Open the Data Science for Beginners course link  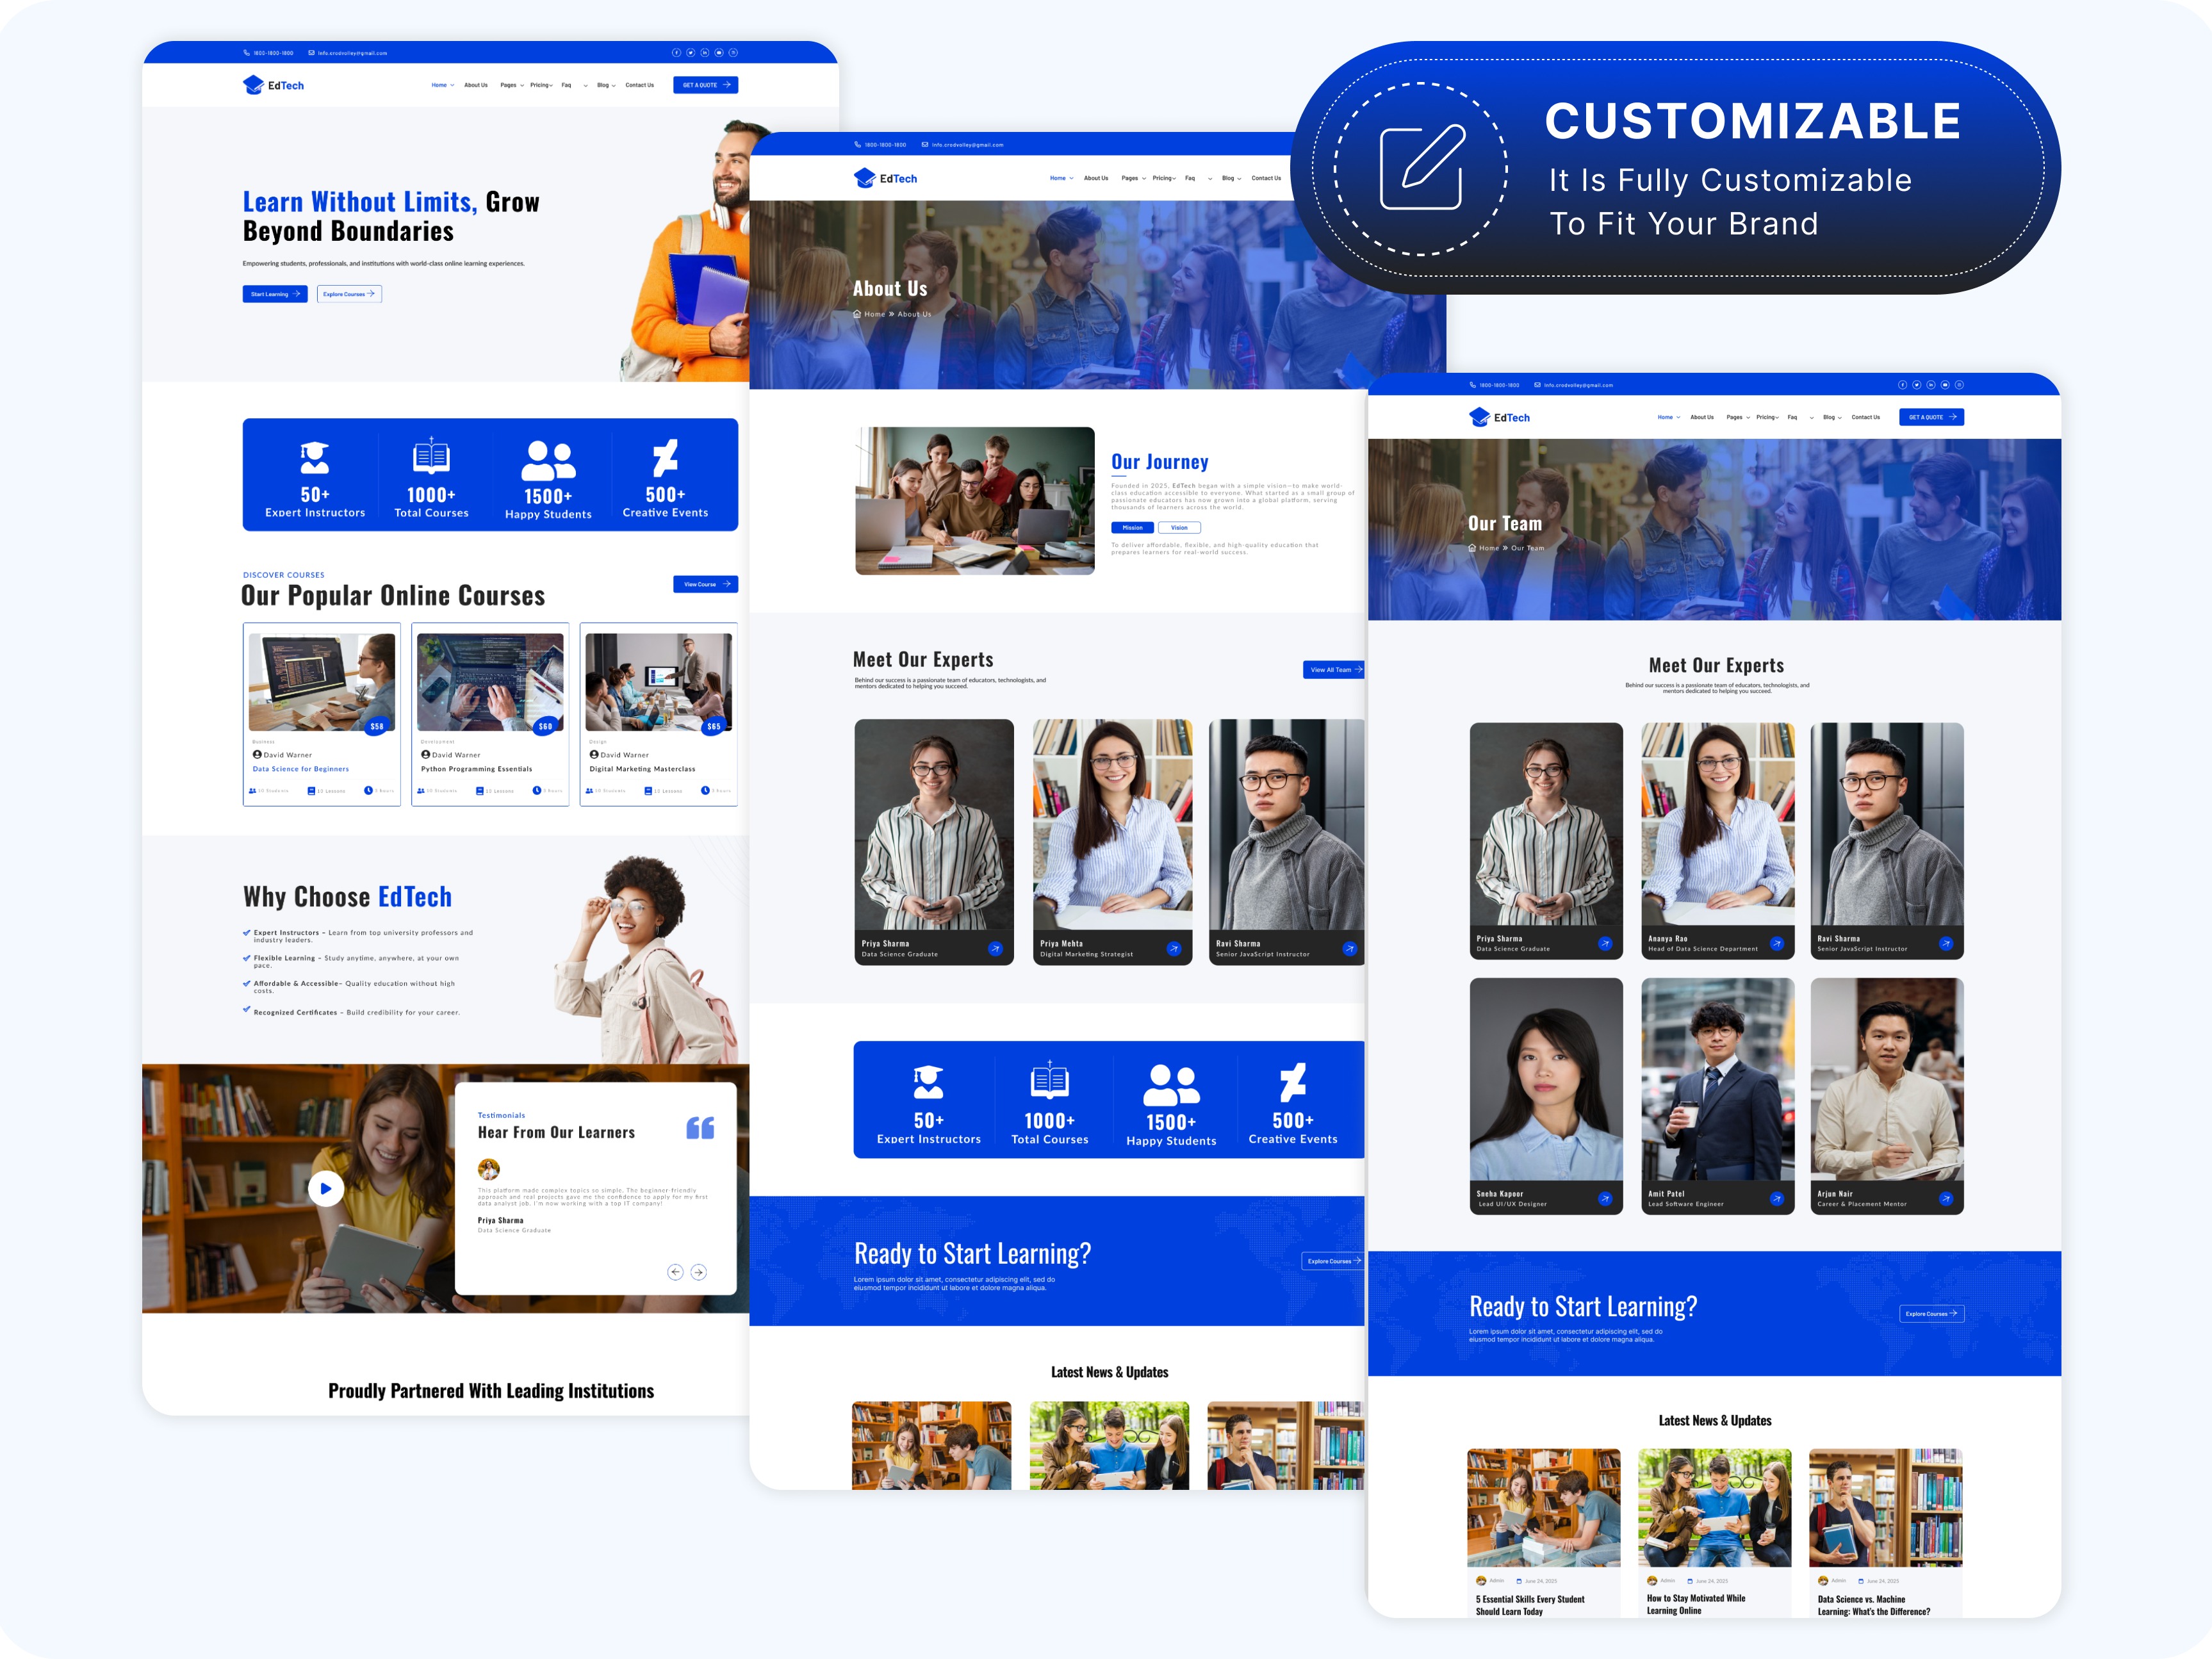click(x=301, y=769)
